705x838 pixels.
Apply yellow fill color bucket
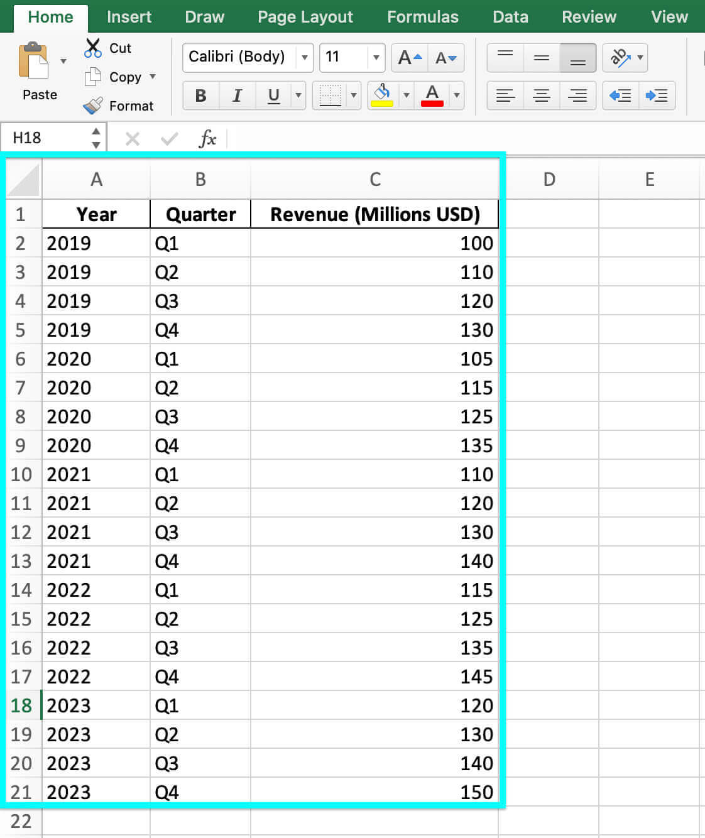[382, 95]
